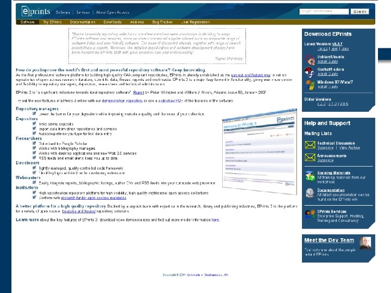391x293 pixels.
Task: Click checkmark beside 'Time saving deposits'
Action: [34, 124]
